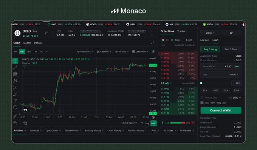Open the Candles chart type dropdown
This screenshot has height=150, width=257.
click(x=104, y=52)
